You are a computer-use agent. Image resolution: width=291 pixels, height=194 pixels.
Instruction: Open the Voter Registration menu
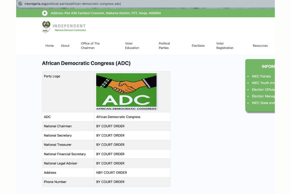tap(224, 46)
